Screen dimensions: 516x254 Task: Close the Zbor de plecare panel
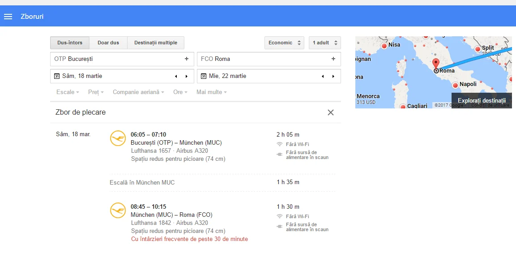pos(331,112)
